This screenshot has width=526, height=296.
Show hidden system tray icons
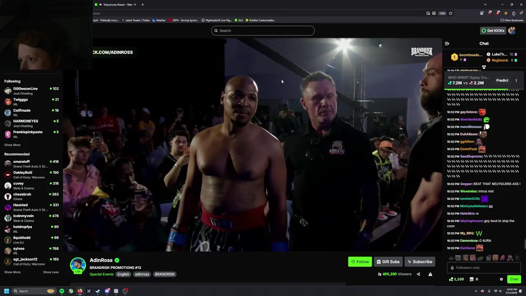(476, 291)
